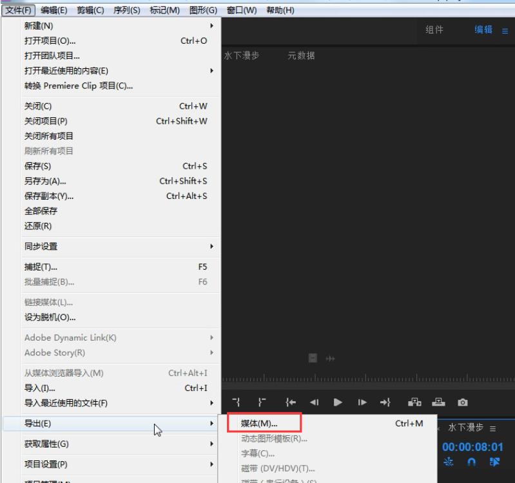Step back one frame
This screenshot has width=515, height=483.
[315, 402]
